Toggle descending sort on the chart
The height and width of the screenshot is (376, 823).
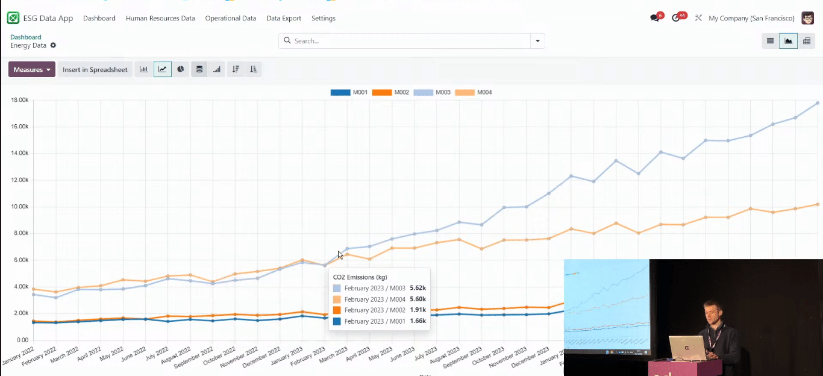236,69
